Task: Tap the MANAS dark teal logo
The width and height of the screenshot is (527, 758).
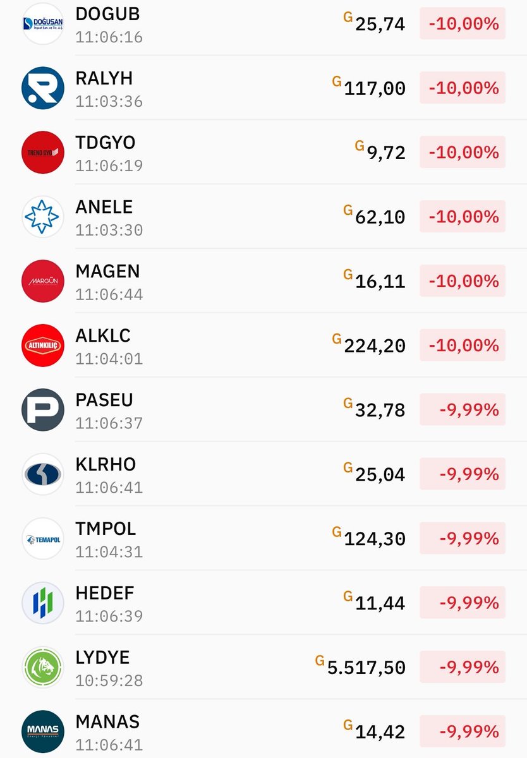Action: [43, 732]
